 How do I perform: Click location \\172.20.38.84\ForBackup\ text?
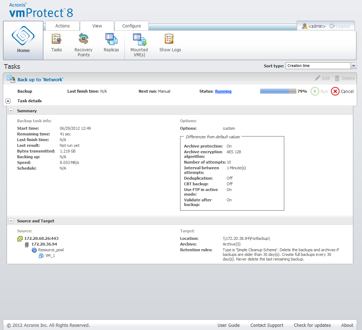click(246, 238)
